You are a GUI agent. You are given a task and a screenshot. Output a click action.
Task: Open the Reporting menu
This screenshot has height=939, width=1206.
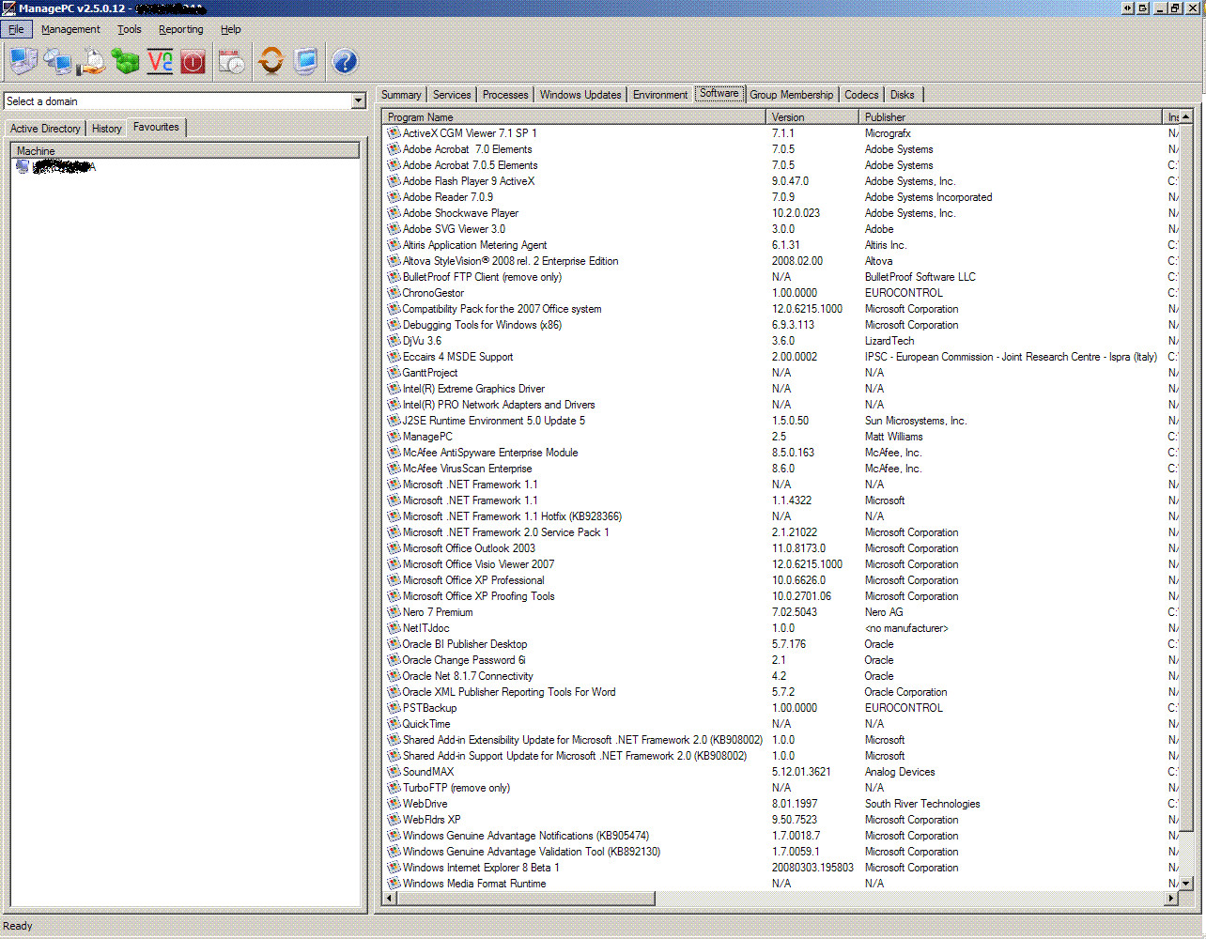[181, 29]
